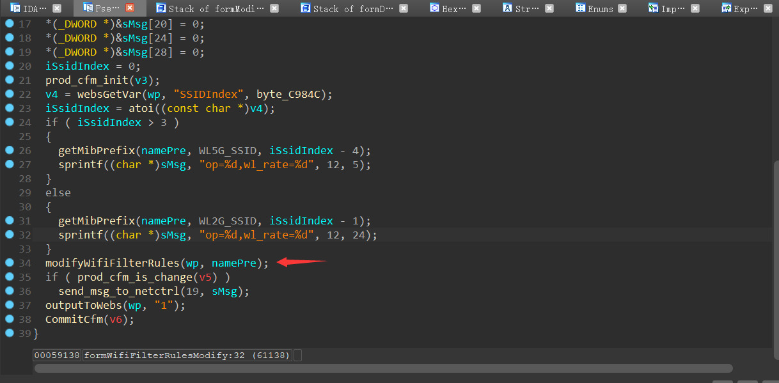The image size is (779, 383).
Task: Toggle breakpoint dot on line 20
Action: click(9, 65)
